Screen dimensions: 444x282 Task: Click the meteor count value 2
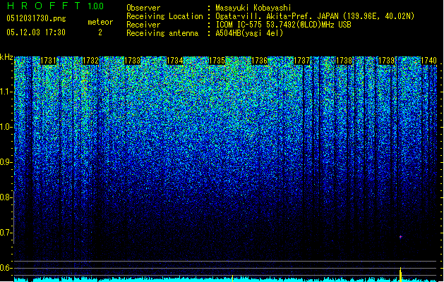pyautogui.click(x=100, y=32)
